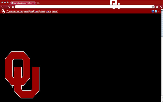Open the Photos toolbar button

[48, 11]
